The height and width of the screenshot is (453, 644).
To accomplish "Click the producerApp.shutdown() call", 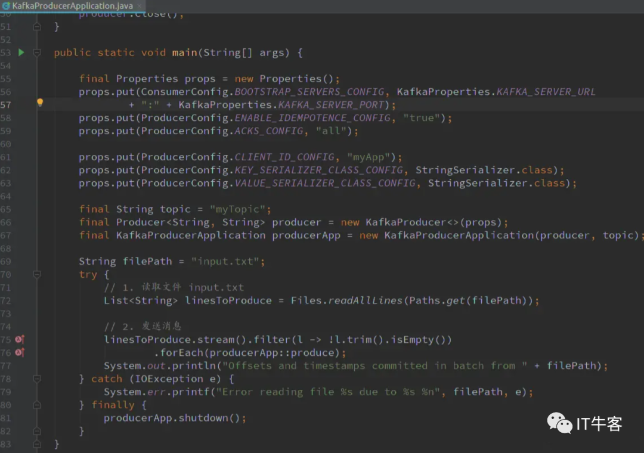I will pyautogui.click(x=174, y=418).
